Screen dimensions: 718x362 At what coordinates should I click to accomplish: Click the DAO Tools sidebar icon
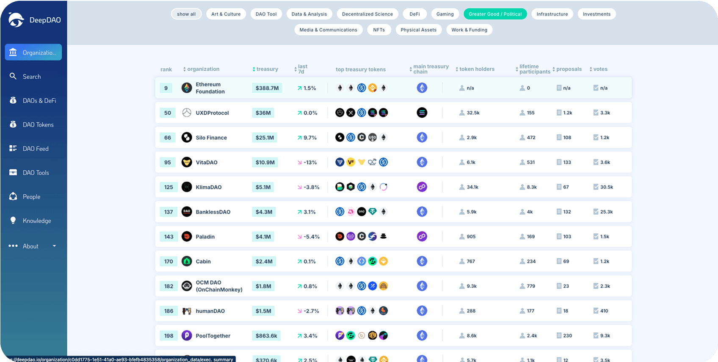13,173
